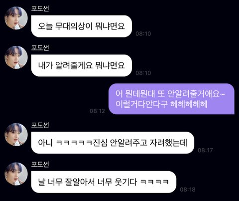Open the avatar beside the '아니 ㅋㅋㅋㅋㅋ진심' message

(16, 135)
